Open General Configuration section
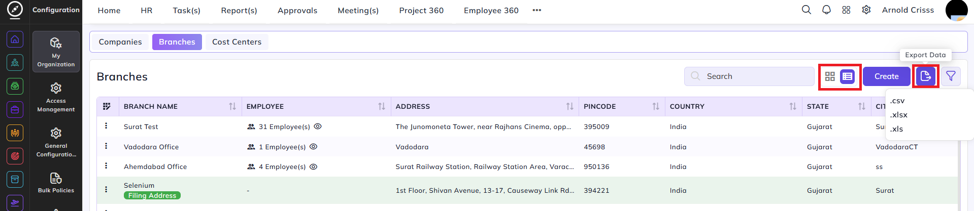The height and width of the screenshot is (211, 974). point(56,142)
